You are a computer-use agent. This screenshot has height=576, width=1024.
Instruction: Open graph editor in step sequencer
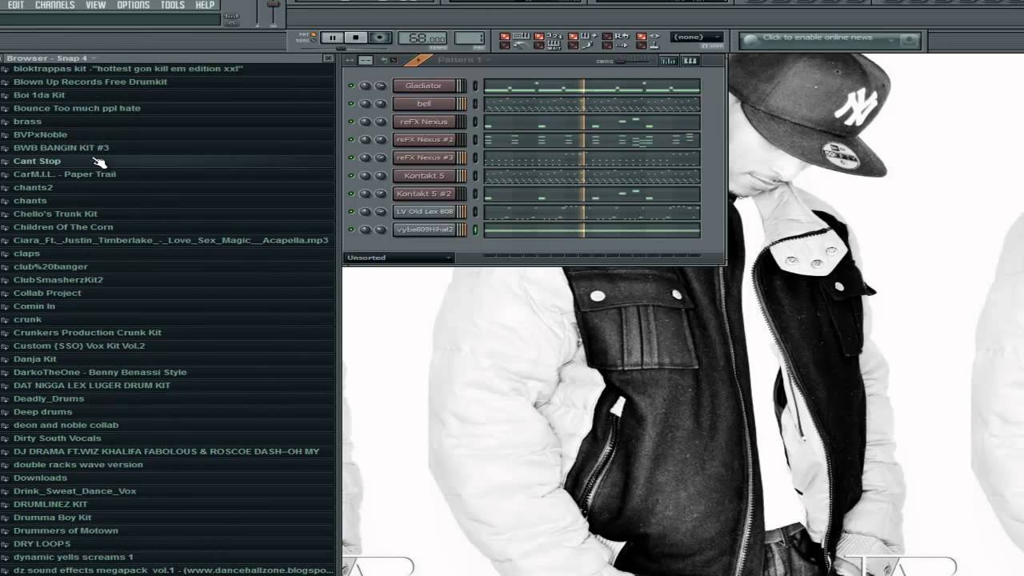click(669, 61)
